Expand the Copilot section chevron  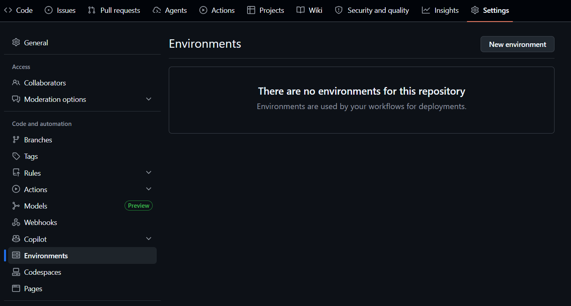pos(149,239)
